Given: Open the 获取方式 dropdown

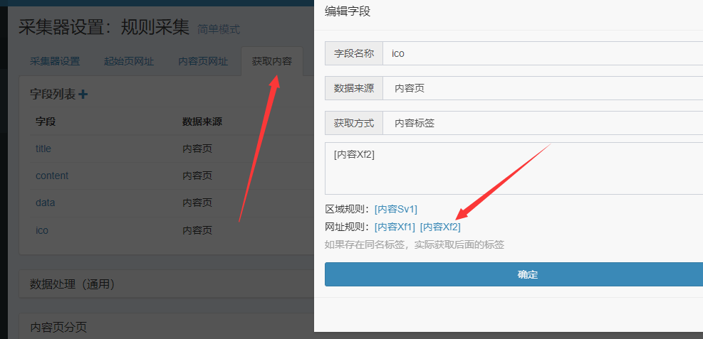Looking at the screenshot, I should click(x=541, y=123).
